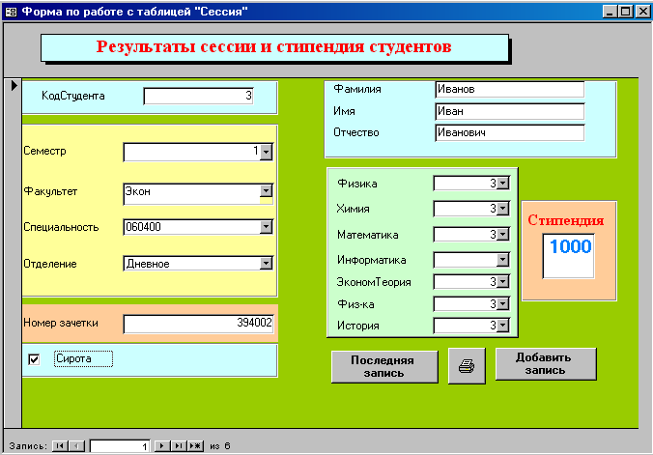Image resolution: width=653 pixels, height=455 pixels.
Task: Click the Стипендия heading label
Action: 565,220
